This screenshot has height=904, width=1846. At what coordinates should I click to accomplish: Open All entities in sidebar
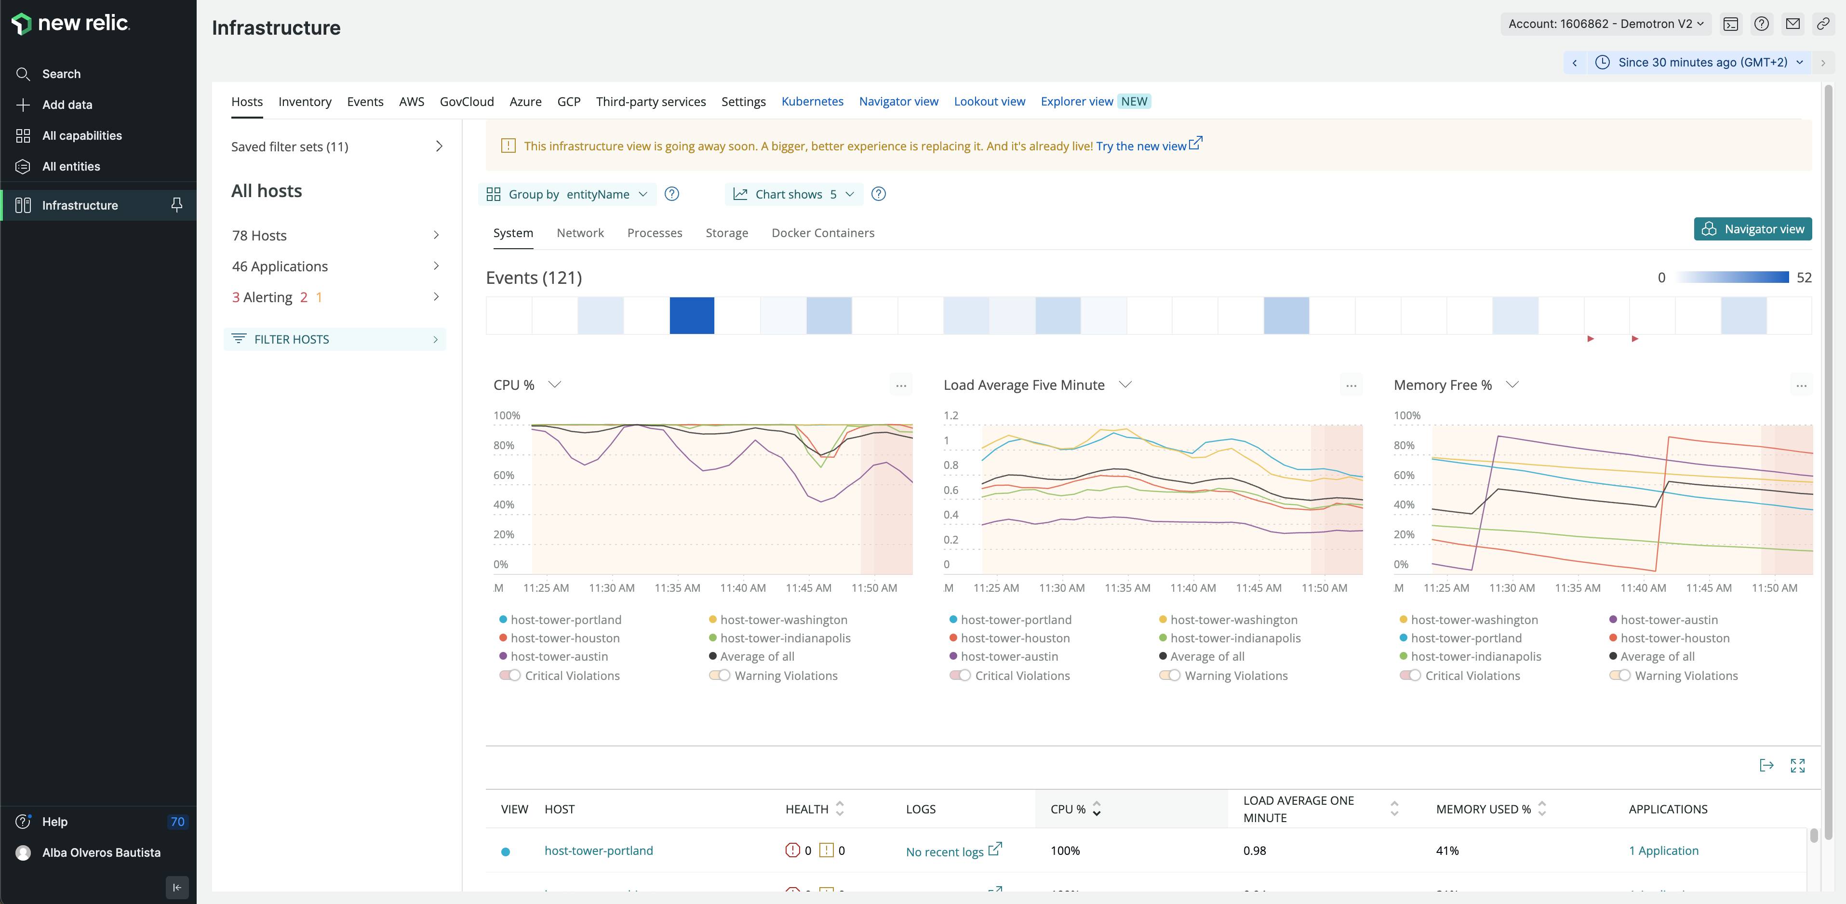(x=71, y=166)
